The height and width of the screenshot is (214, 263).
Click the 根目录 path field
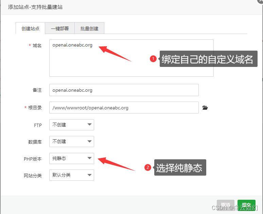coord(124,107)
